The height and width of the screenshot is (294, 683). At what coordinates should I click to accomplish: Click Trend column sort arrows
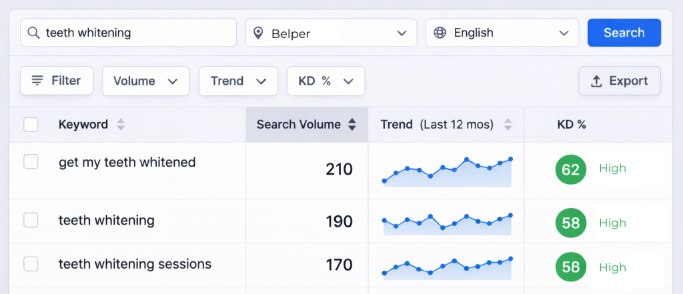pyautogui.click(x=508, y=125)
